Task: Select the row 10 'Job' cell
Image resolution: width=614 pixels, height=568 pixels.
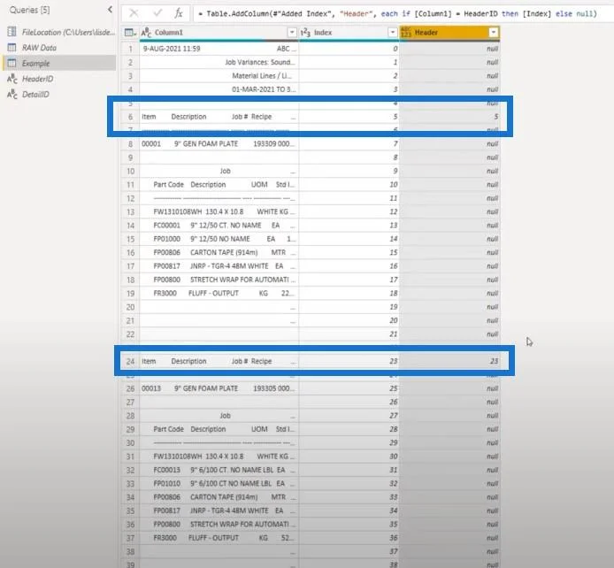Action: [x=219, y=171]
